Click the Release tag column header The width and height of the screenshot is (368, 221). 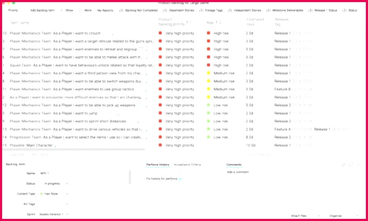282,22
